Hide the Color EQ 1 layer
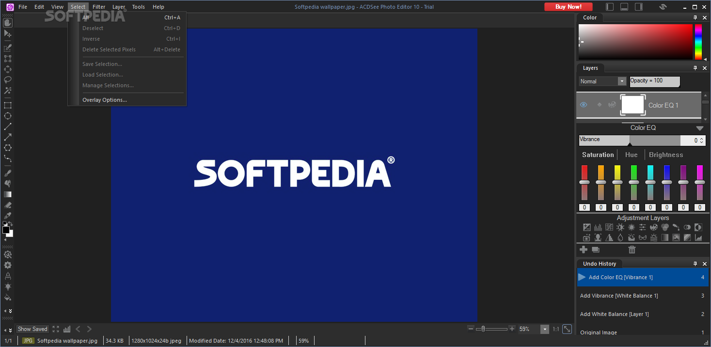 584,105
